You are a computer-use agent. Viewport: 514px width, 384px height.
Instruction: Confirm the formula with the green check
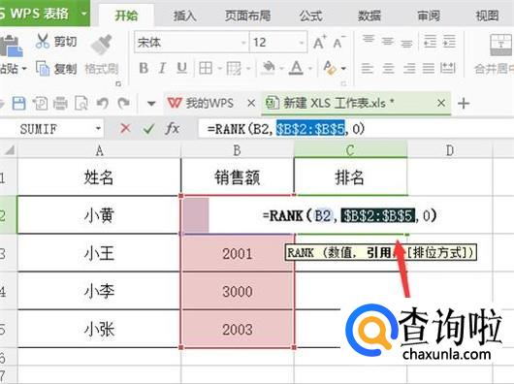[148, 128]
